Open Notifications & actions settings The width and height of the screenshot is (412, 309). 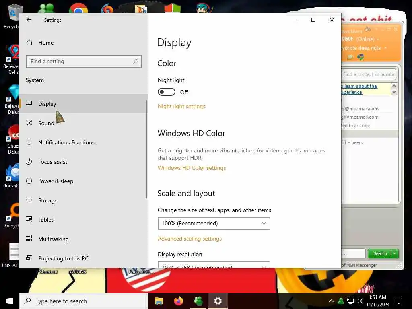pyautogui.click(x=84, y=142)
